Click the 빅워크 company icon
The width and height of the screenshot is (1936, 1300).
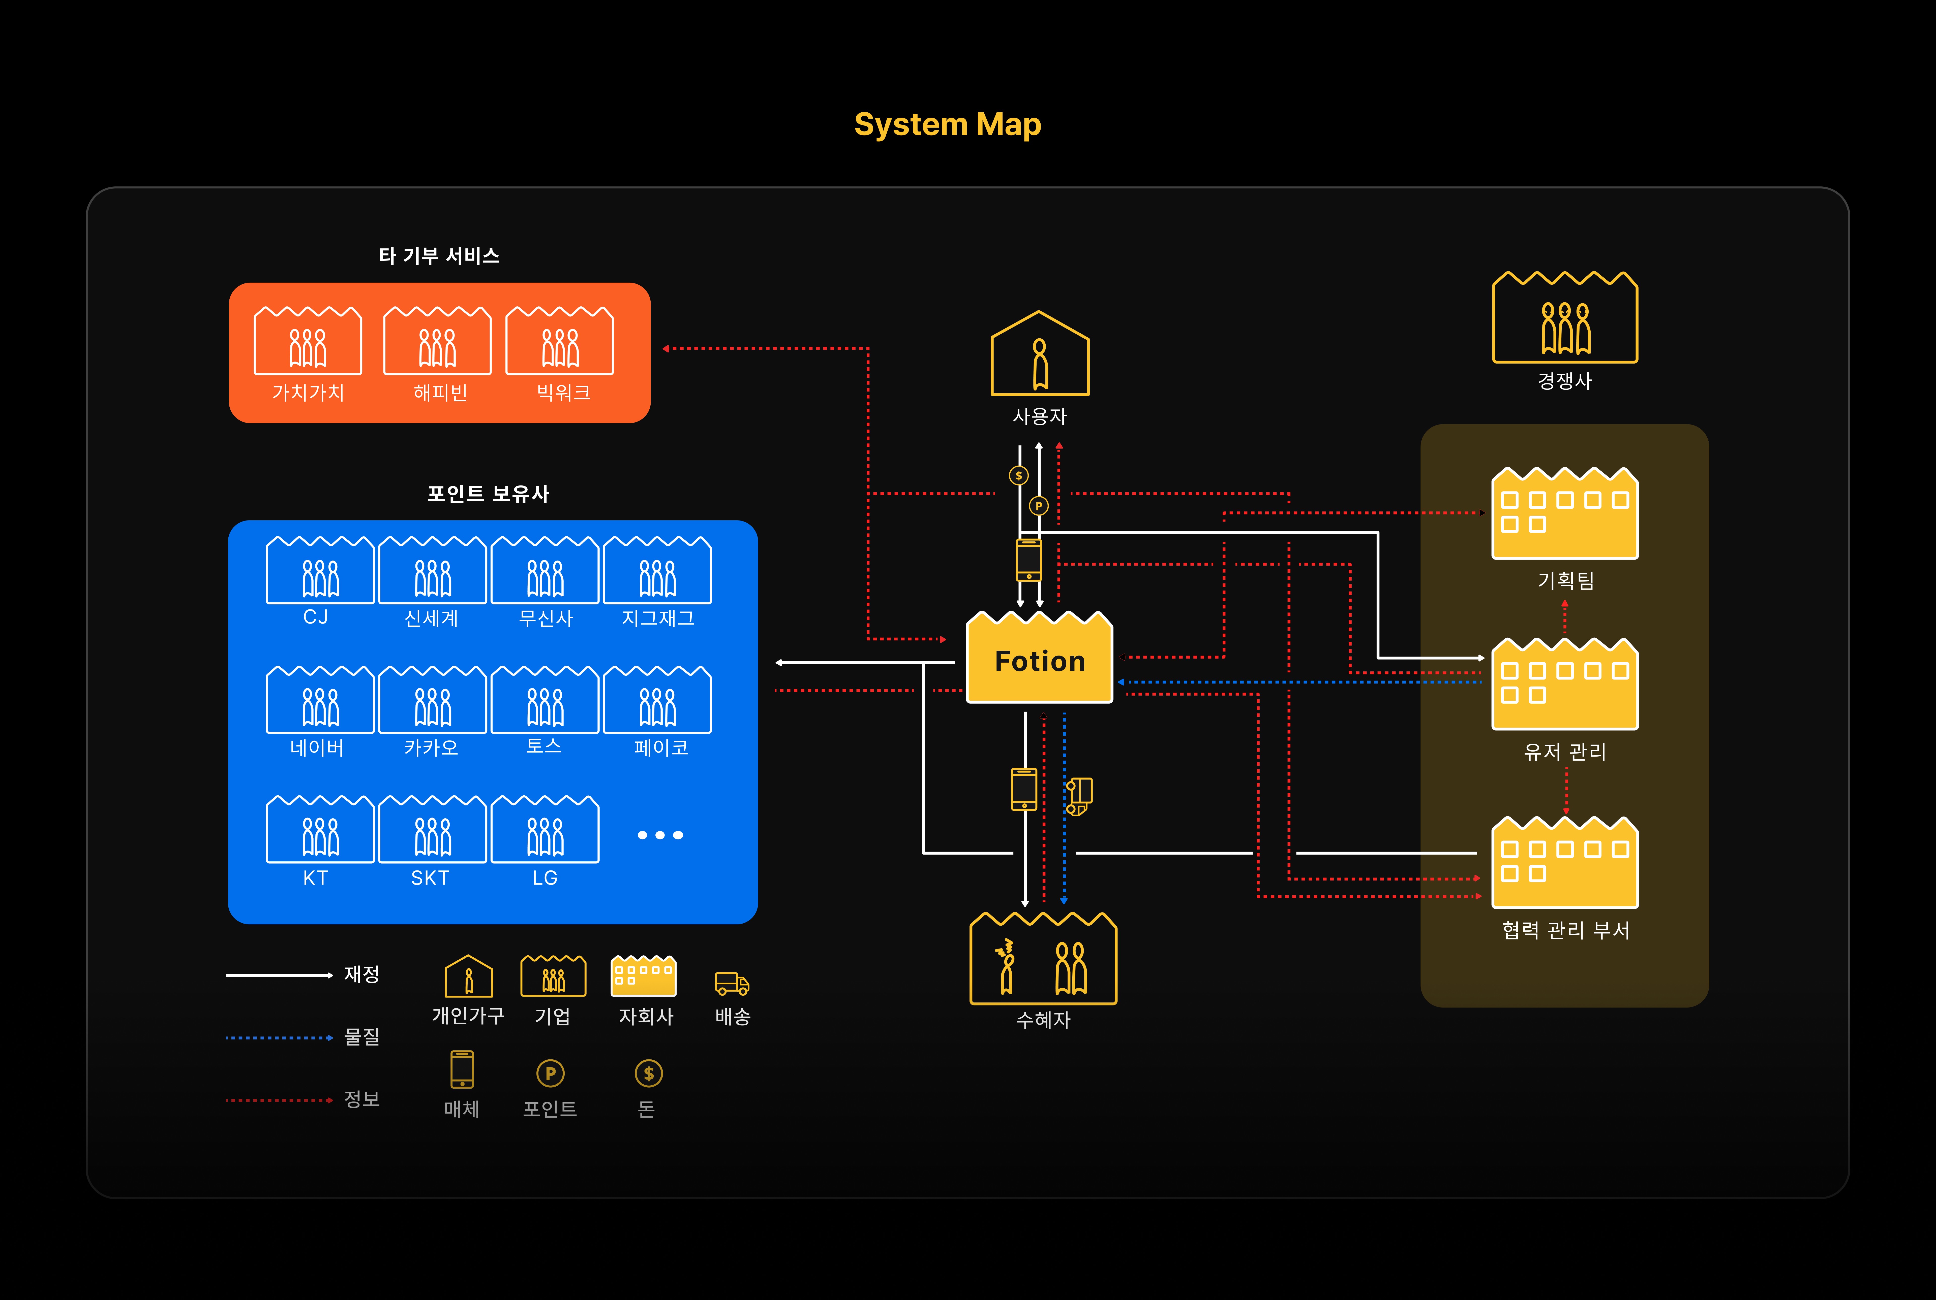point(560,342)
